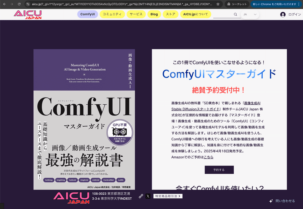
Task: Open the ストア nav item
Action: tap(170, 14)
